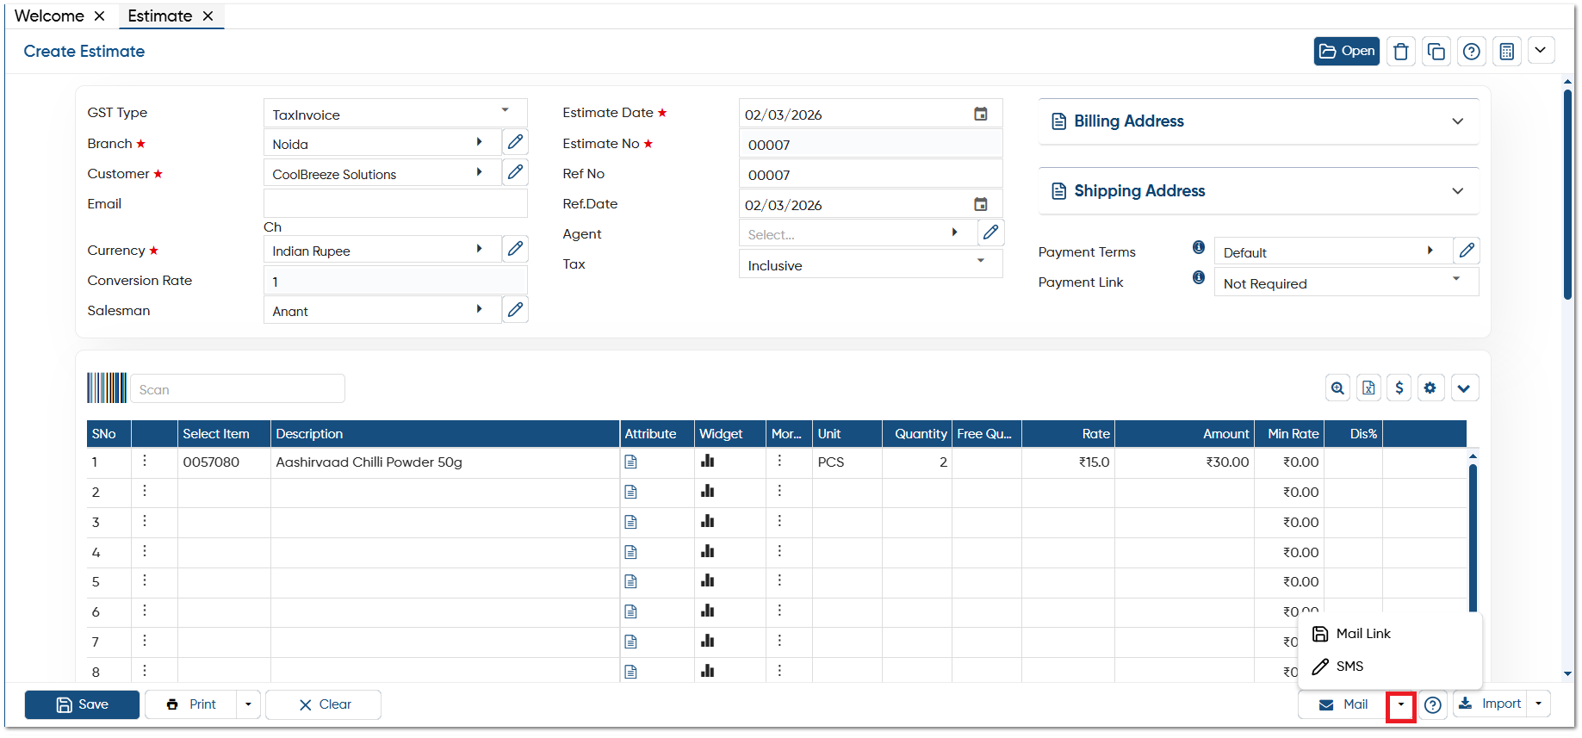Open widget chart icon for row 1

click(x=708, y=462)
